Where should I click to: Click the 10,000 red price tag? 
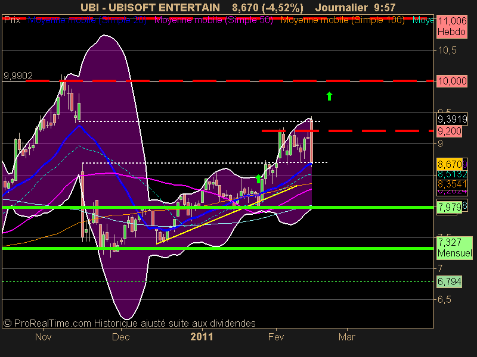click(452, 81)
